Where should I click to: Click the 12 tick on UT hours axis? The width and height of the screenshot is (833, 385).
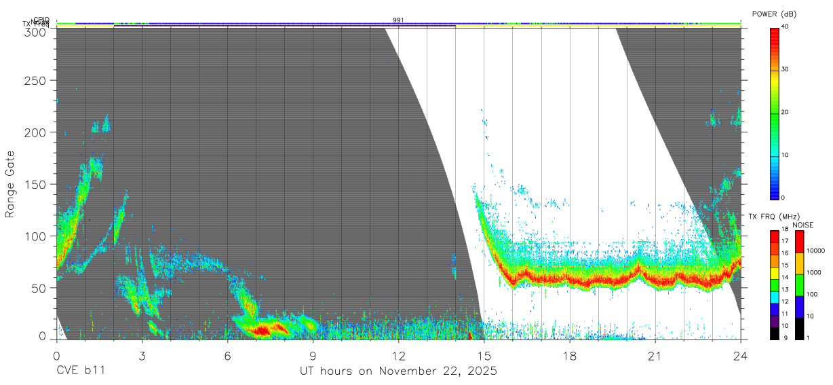398,356
